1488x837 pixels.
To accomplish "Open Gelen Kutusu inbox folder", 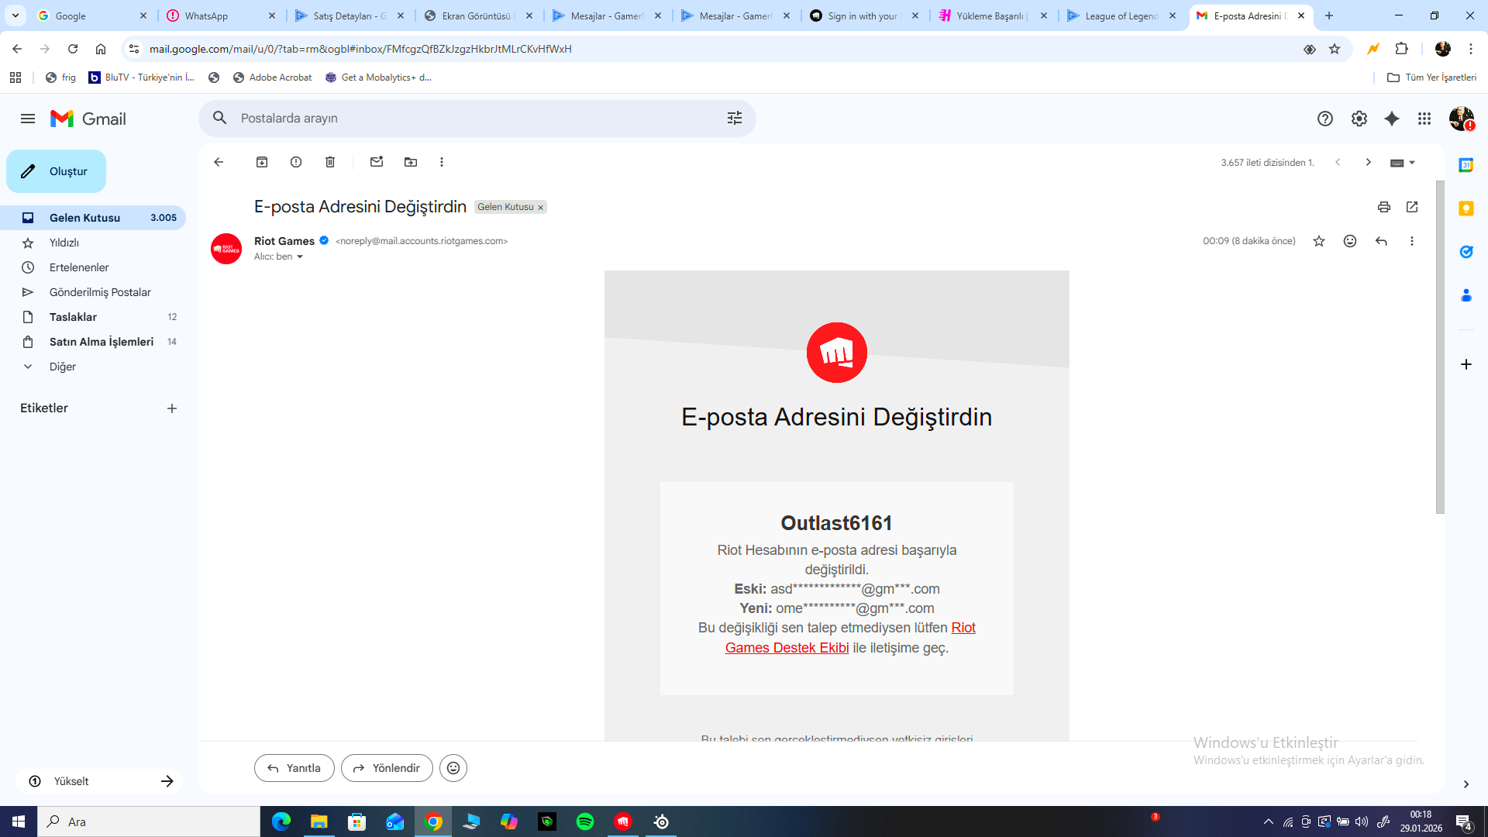I will [x=93, y=218].
